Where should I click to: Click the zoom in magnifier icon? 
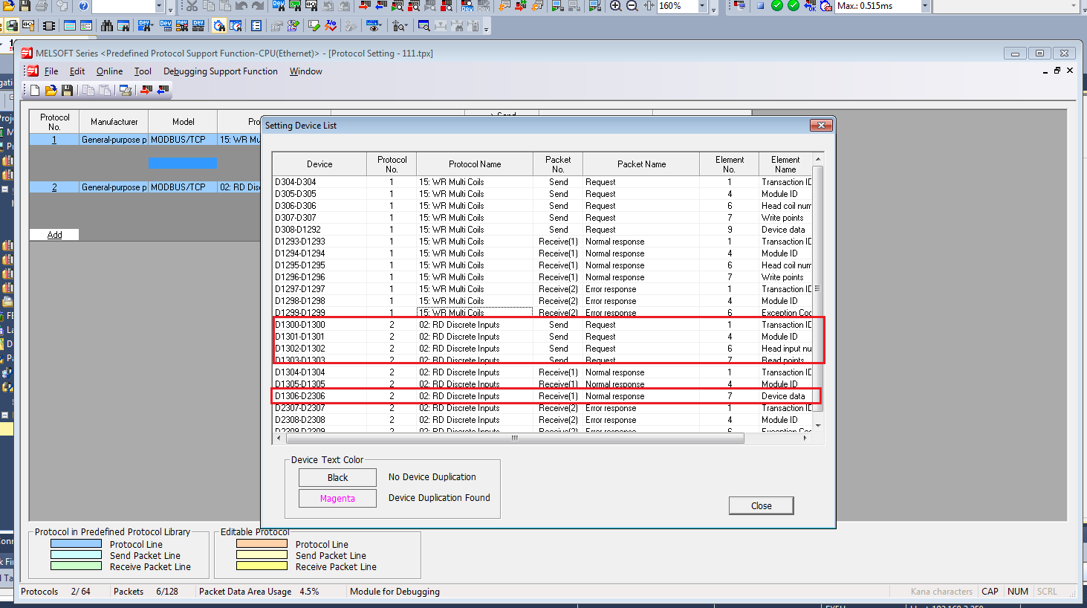[x=616, y=6]
